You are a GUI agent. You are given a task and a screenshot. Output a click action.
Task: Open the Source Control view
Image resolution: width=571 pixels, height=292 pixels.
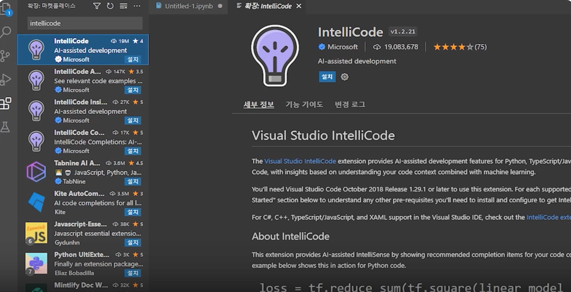tap(5, 56)
